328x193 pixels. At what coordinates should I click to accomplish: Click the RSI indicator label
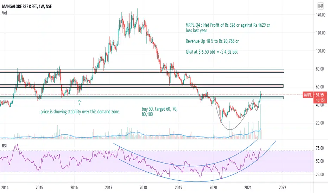(4, 146)
